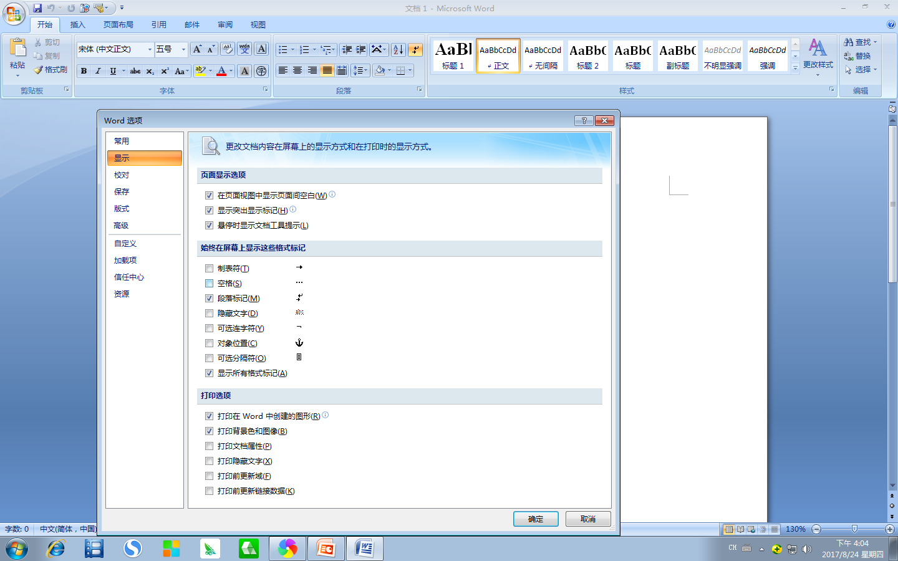Click the Enclose Characters icon
The width and height of the screenshot is (898, 561).
[x=261, y=71]
